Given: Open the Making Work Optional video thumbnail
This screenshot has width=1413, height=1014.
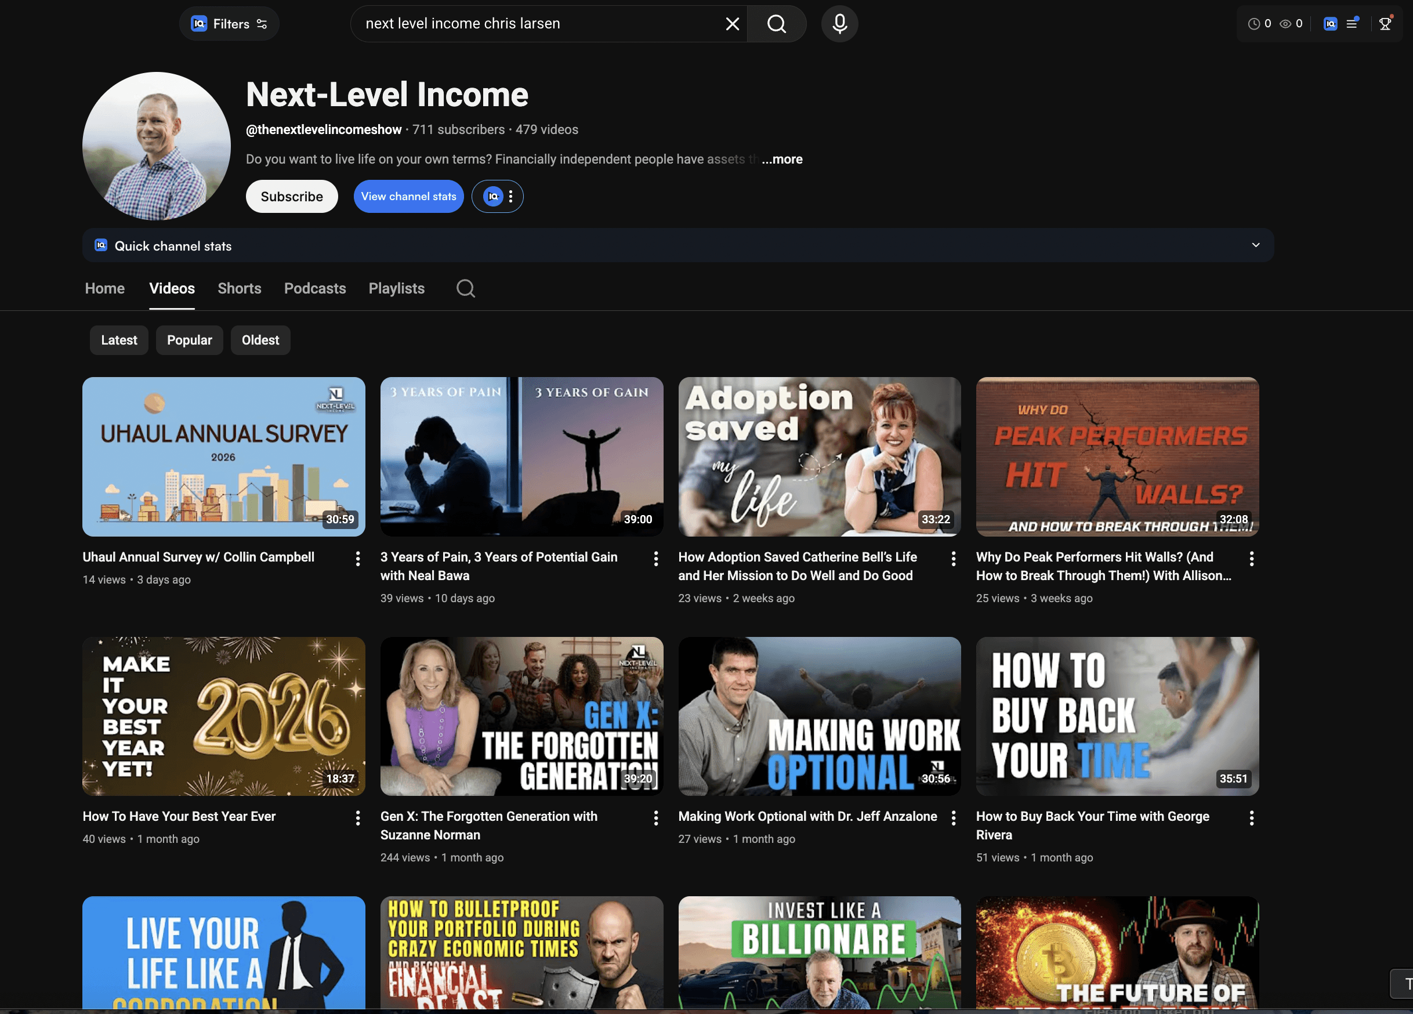Looking at the screenshot, I should 818,715.
